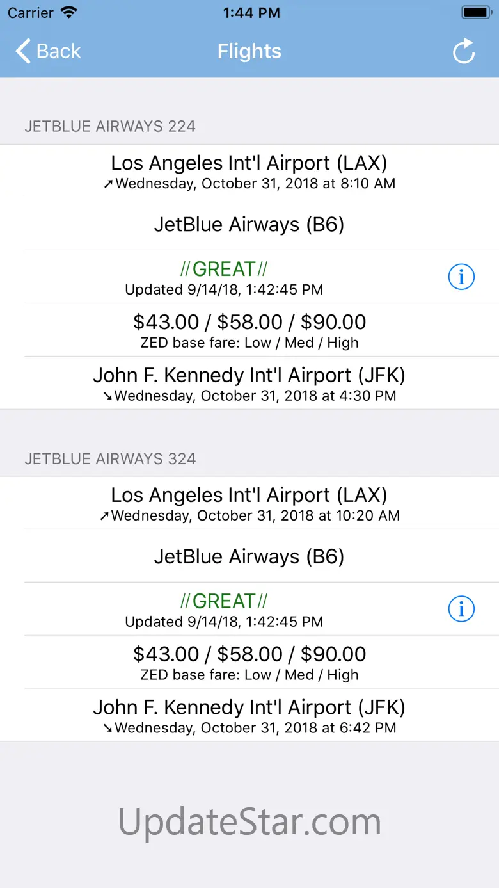The width and height of the screenshot is (499, 888).
Task: Open info icon for JetBlue flight 224
Action: (461, 277)
